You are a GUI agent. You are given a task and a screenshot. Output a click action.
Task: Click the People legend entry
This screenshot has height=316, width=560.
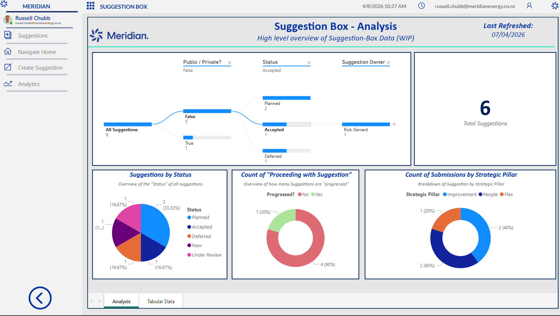tap(488, 195)
